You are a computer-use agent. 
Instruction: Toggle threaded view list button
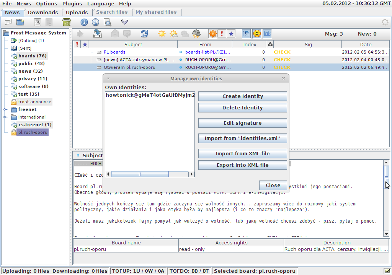[247, 34]
